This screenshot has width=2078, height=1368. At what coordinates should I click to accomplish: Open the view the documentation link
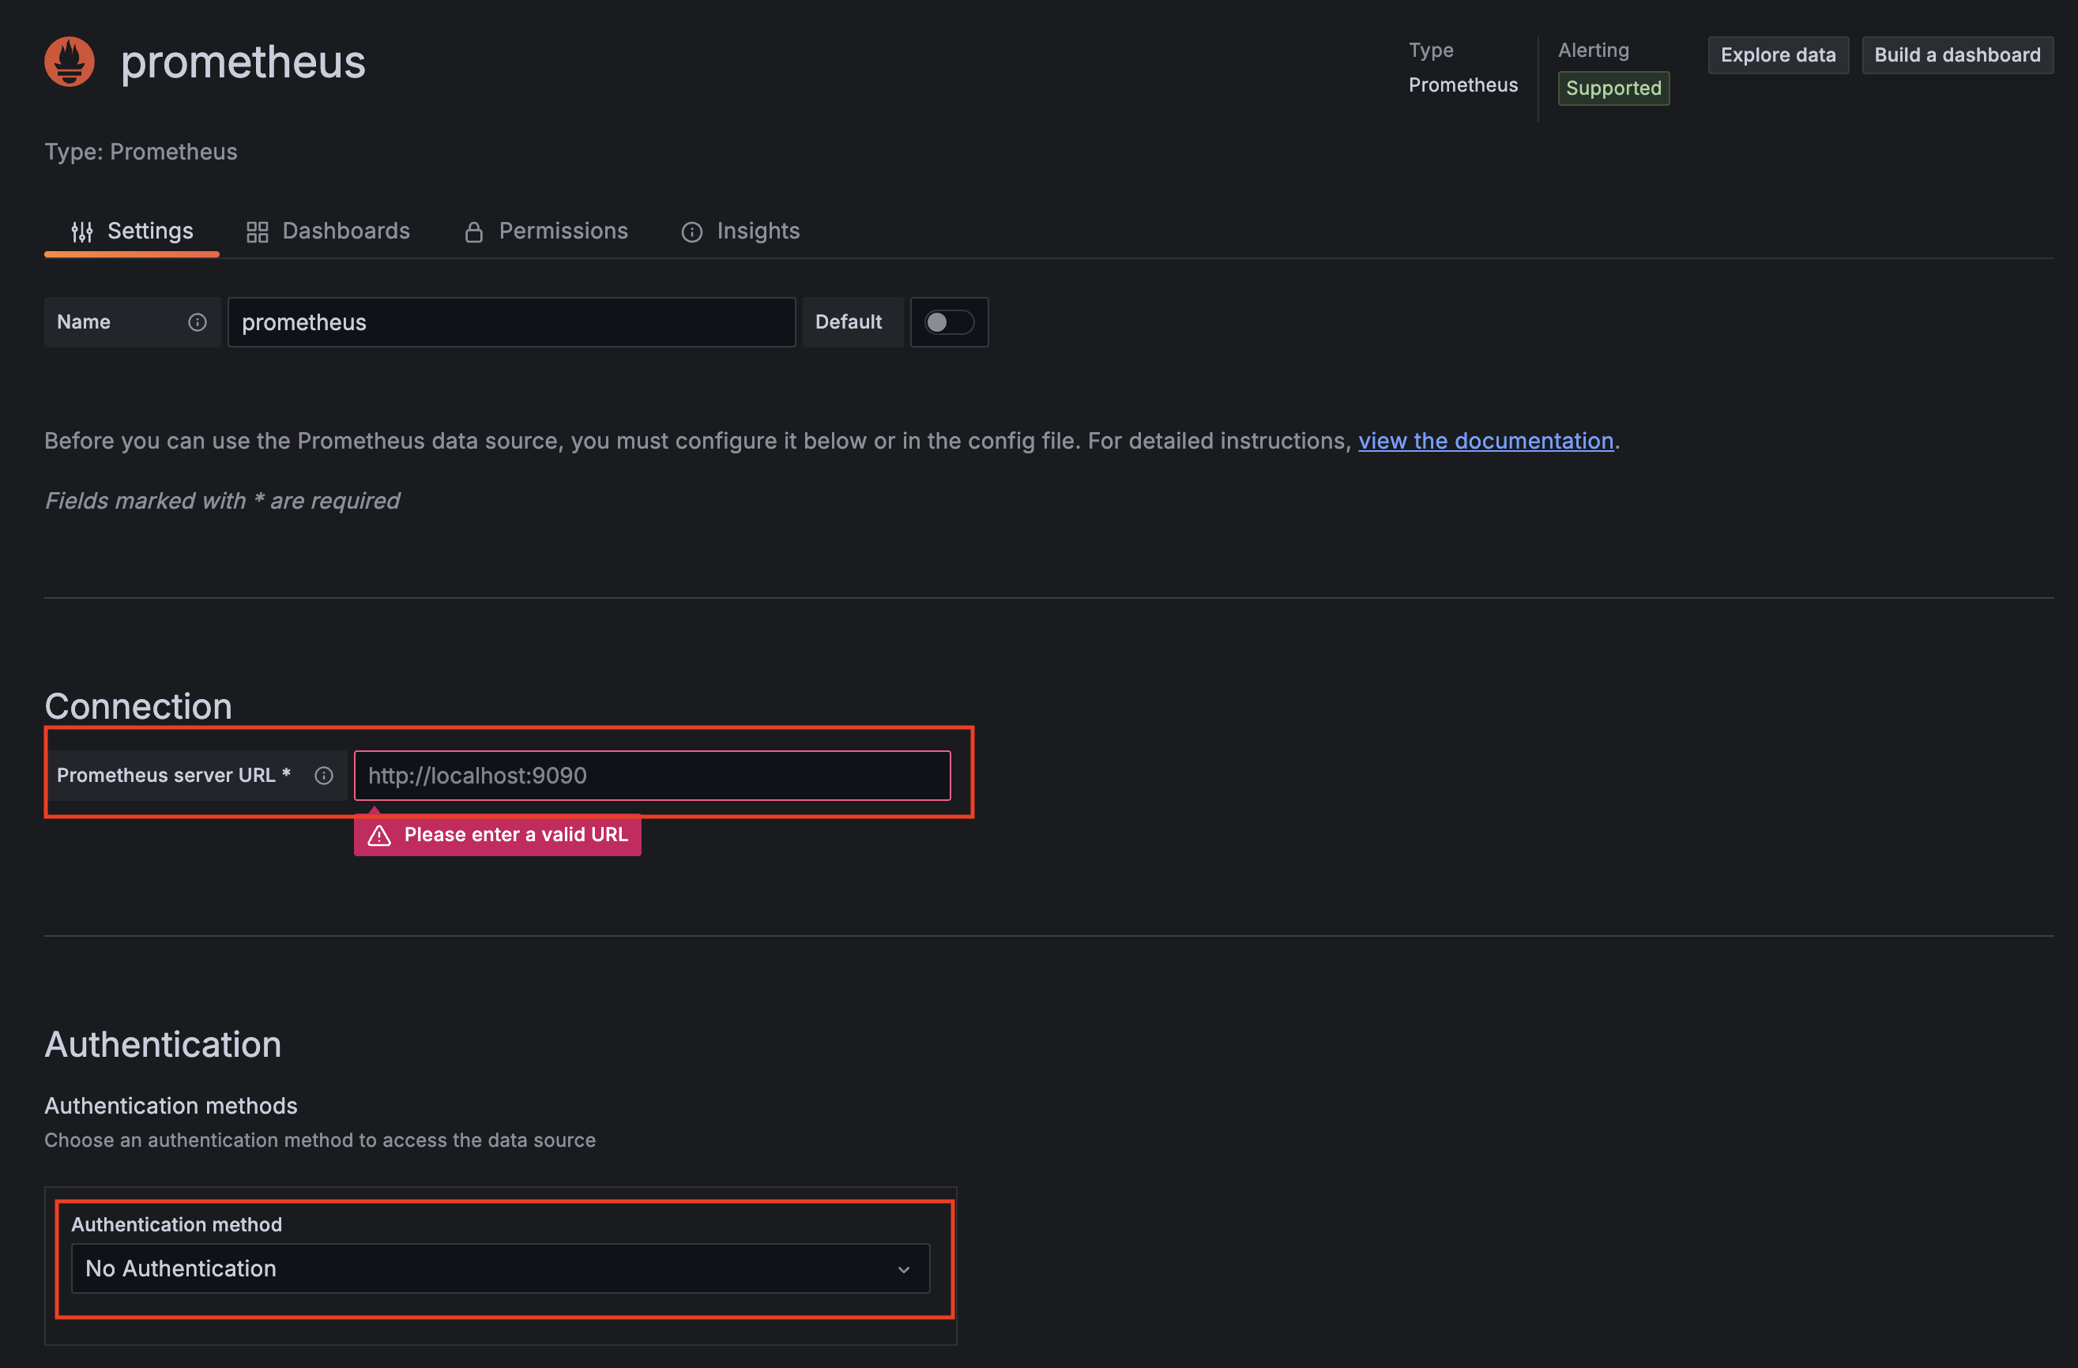[x=1486, y=441]
